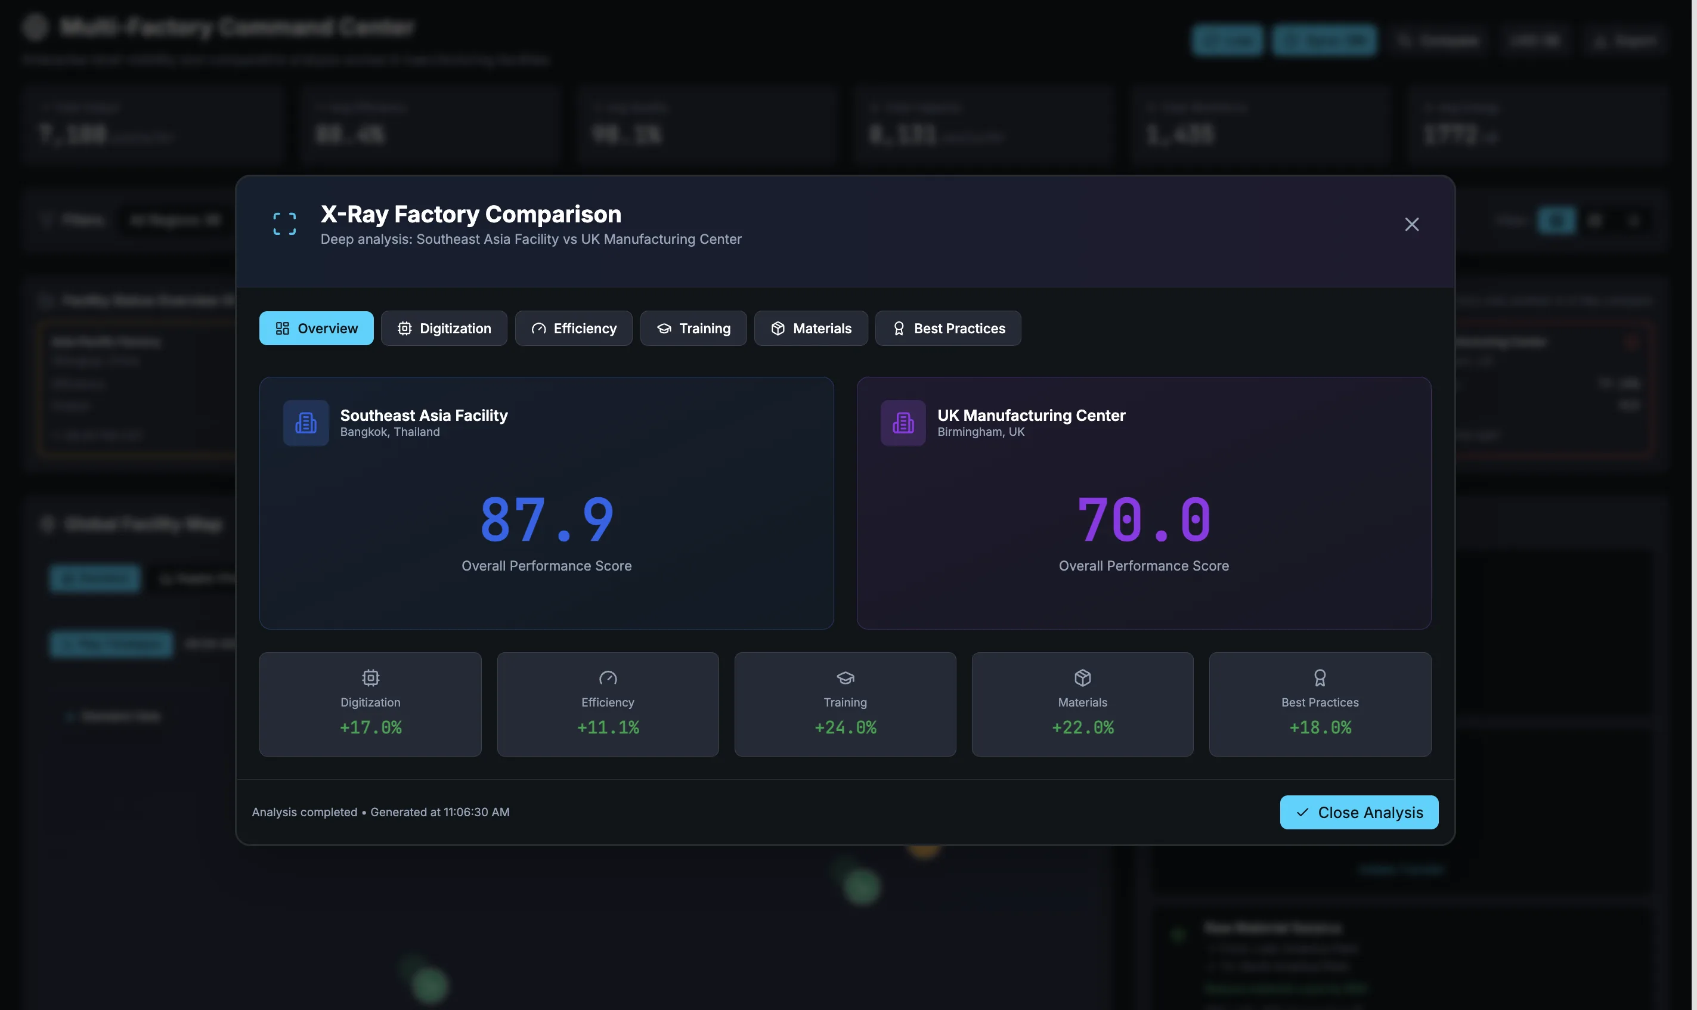Click the 70.0 performance score
This screenshot has width=1697, height=1010.
(1144, 520)
